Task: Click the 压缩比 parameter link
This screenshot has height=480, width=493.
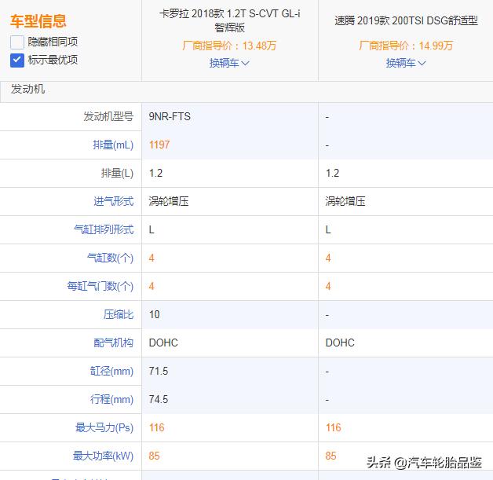Action: pos(119,314)
